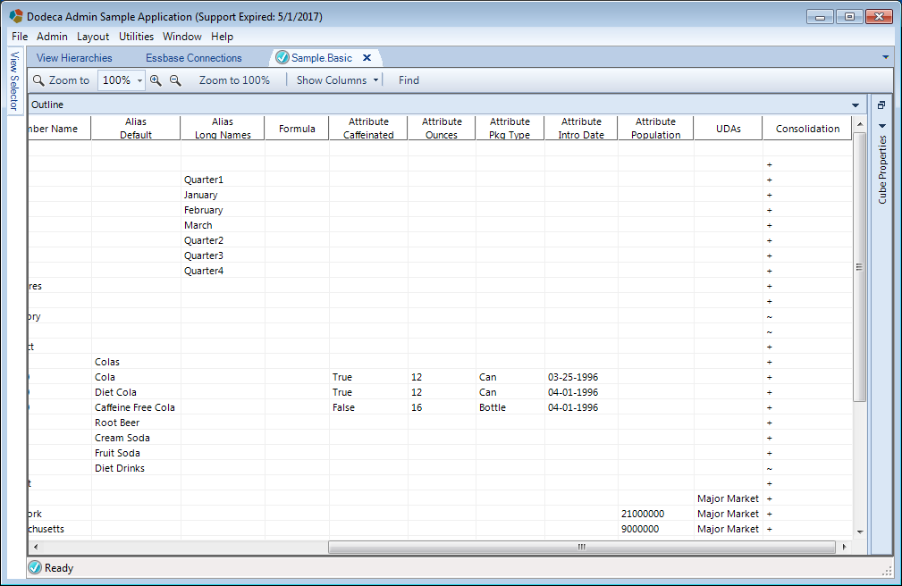Click the zoom out magnifier icon
The image size is (902, 586).
click(x=175, y=80)
